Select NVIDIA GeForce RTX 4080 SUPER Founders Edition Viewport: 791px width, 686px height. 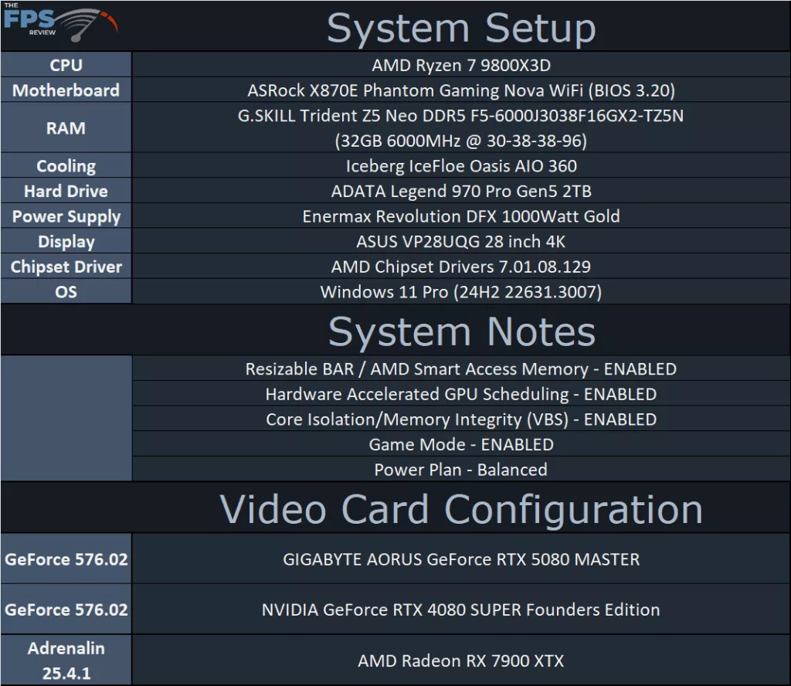click(x=461, y=610)
